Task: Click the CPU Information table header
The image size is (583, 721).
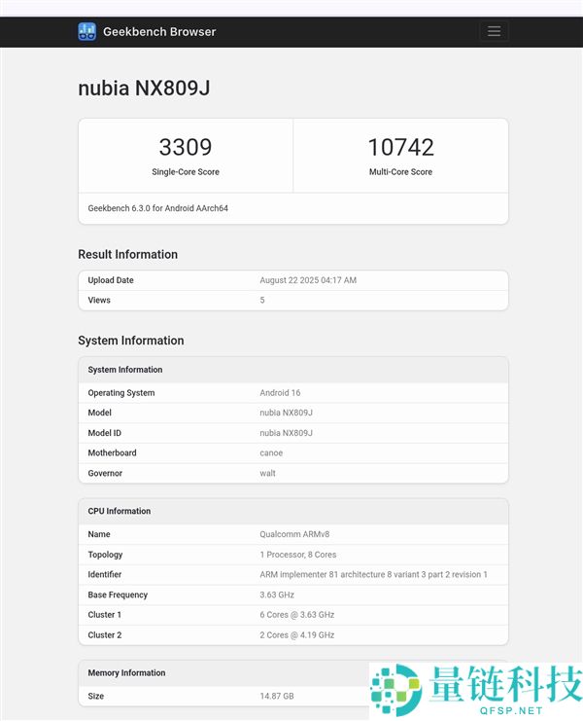Action: [120, 511]
